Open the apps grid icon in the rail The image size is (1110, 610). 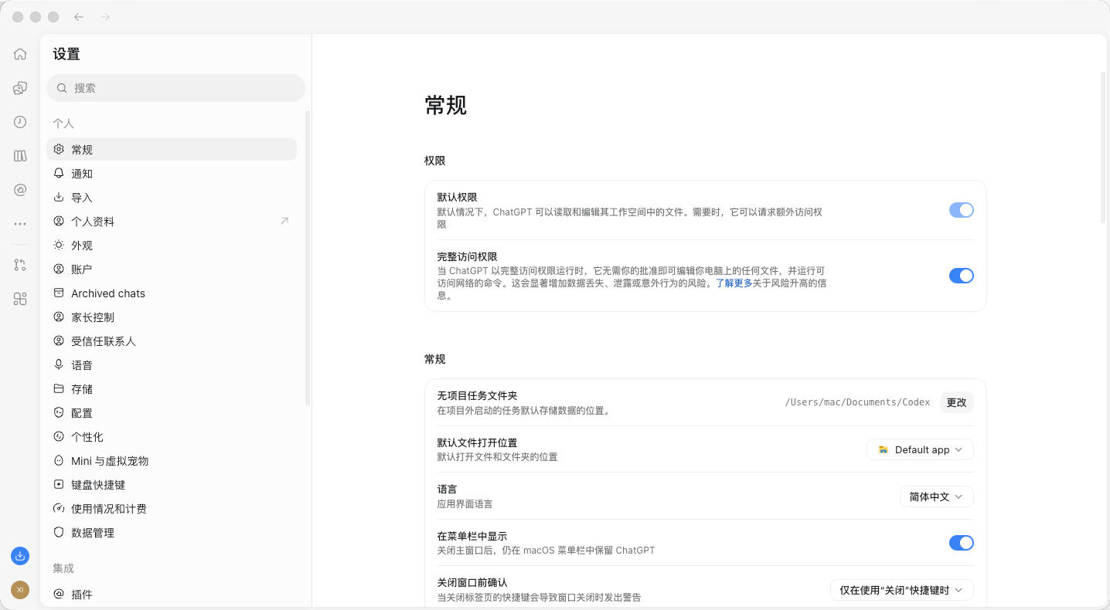tap(20, 299)
